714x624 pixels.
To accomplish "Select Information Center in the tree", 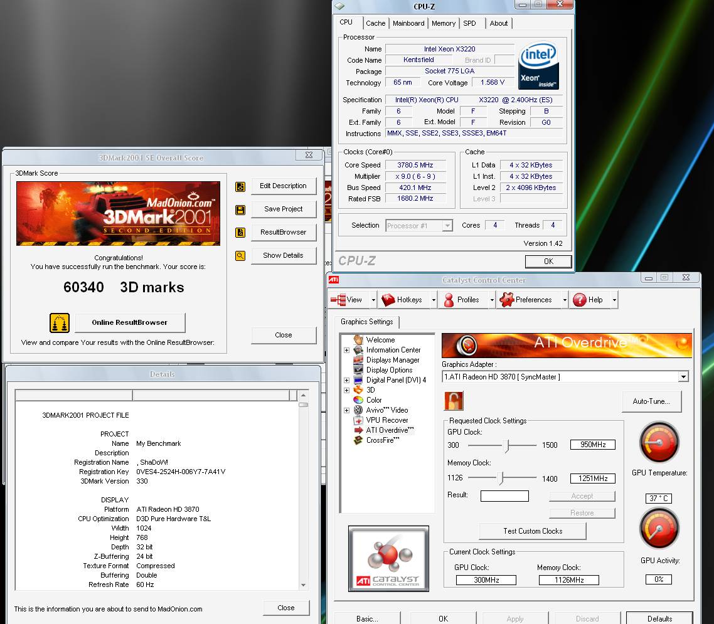I will click(x=393, y=350).
